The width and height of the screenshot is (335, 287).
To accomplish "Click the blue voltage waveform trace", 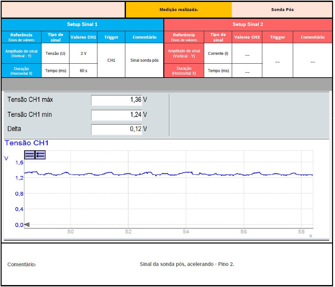I will (169, 174).
